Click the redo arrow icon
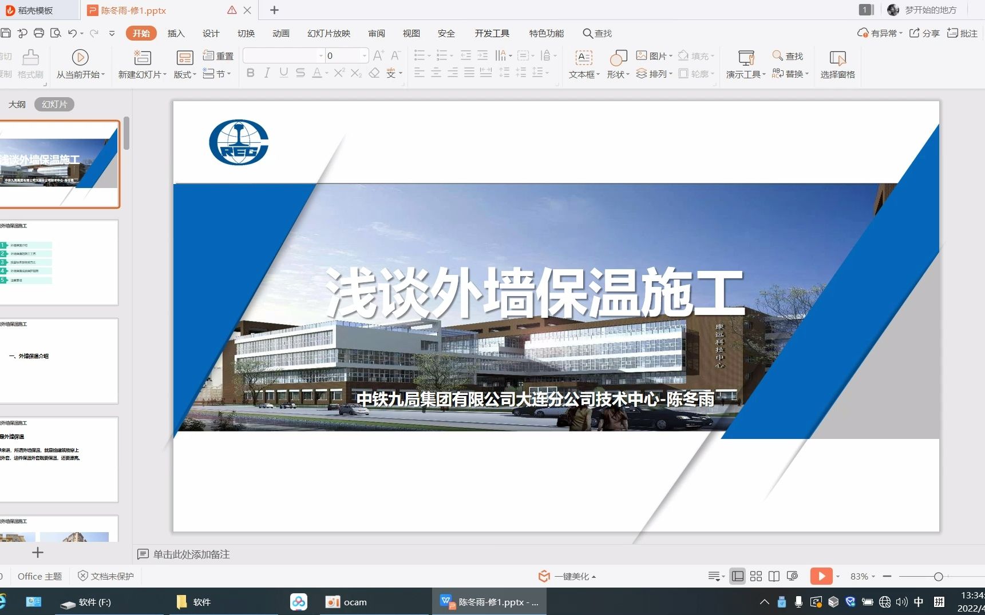 (94, 33)
